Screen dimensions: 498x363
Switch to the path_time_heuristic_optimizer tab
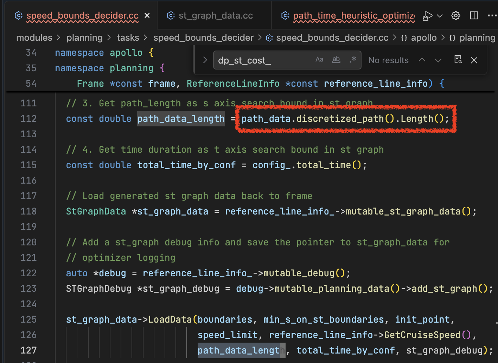pos(353,16)
